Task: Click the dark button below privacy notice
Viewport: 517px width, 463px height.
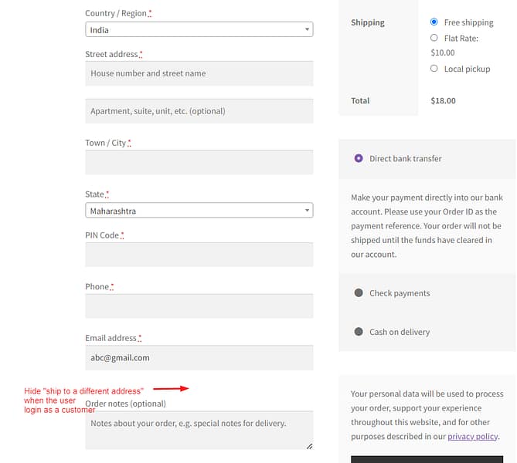Action: [433, 459]
